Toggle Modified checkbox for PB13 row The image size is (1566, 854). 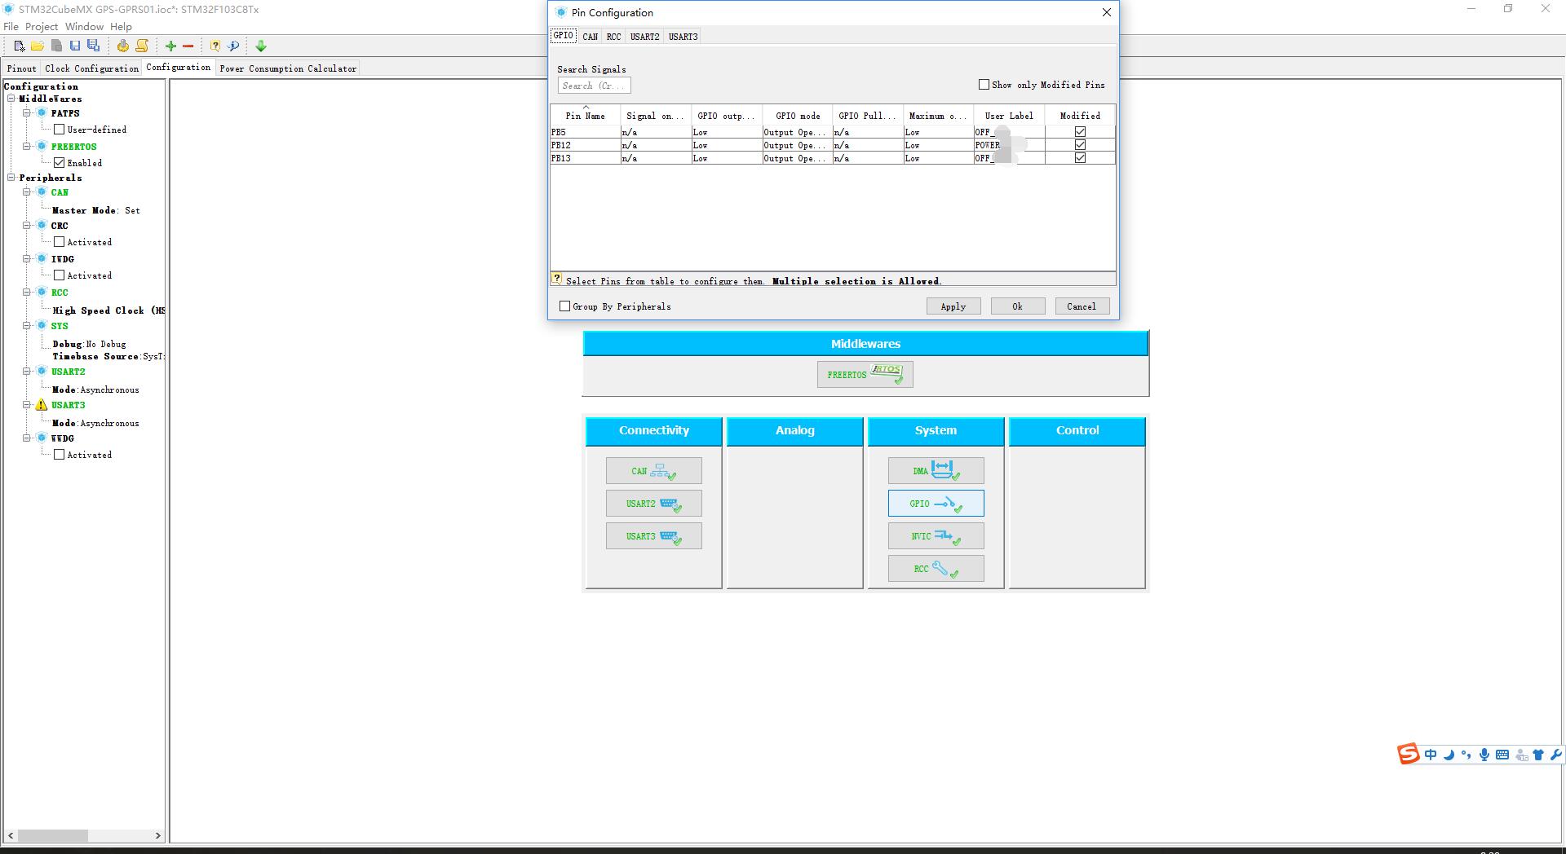[x=1080, y=157]
